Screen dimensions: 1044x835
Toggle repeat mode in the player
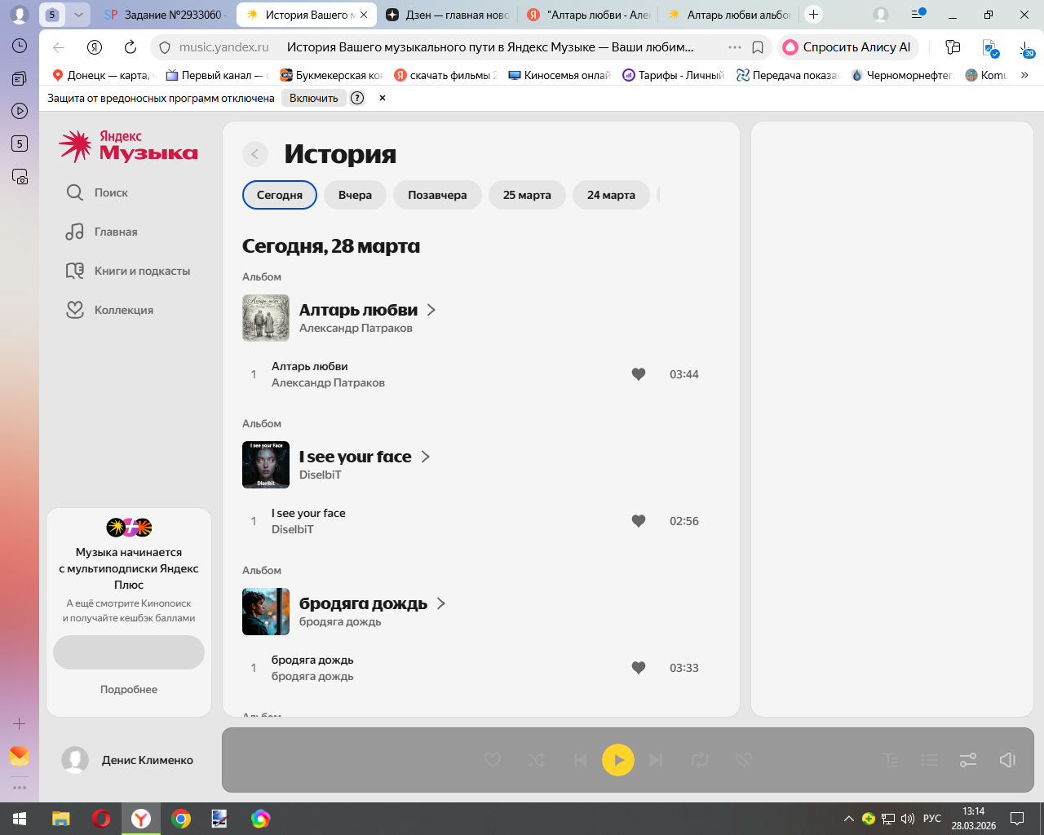click(x=700, y=760)
